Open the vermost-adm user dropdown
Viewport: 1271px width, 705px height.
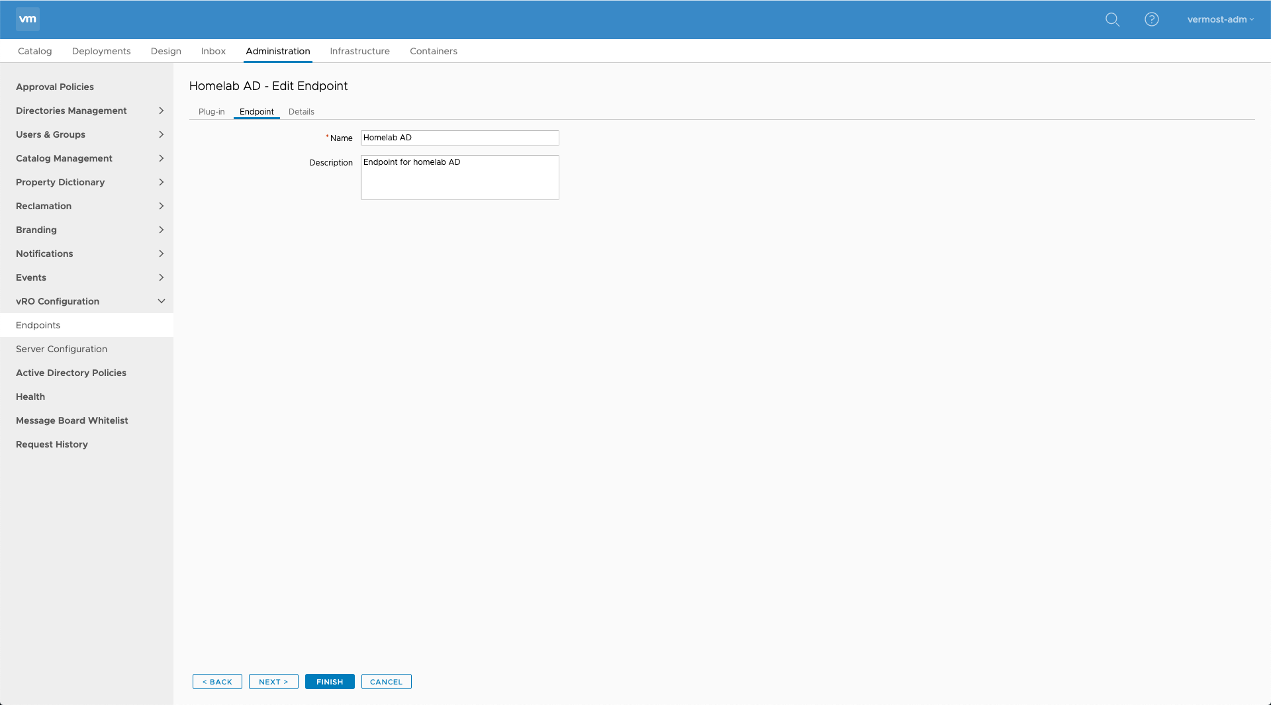tap(1220, 19)
